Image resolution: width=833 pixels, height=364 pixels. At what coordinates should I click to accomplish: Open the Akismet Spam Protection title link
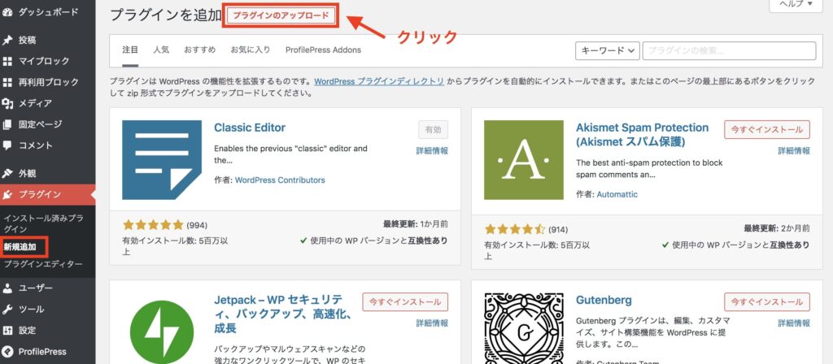[x=643, y=135]
